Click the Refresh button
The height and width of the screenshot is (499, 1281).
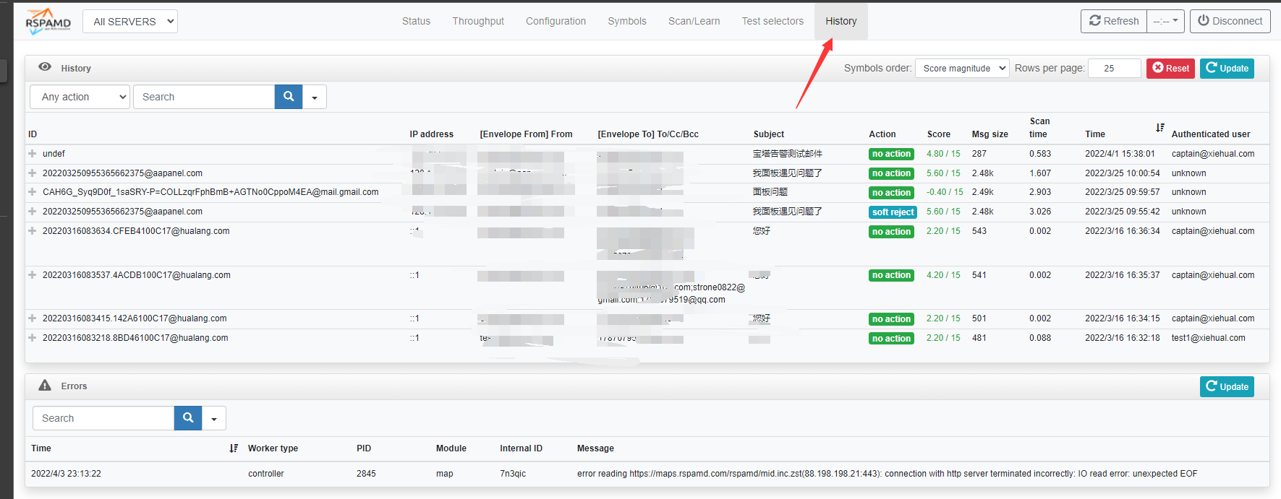click(x=1114, y=22)
